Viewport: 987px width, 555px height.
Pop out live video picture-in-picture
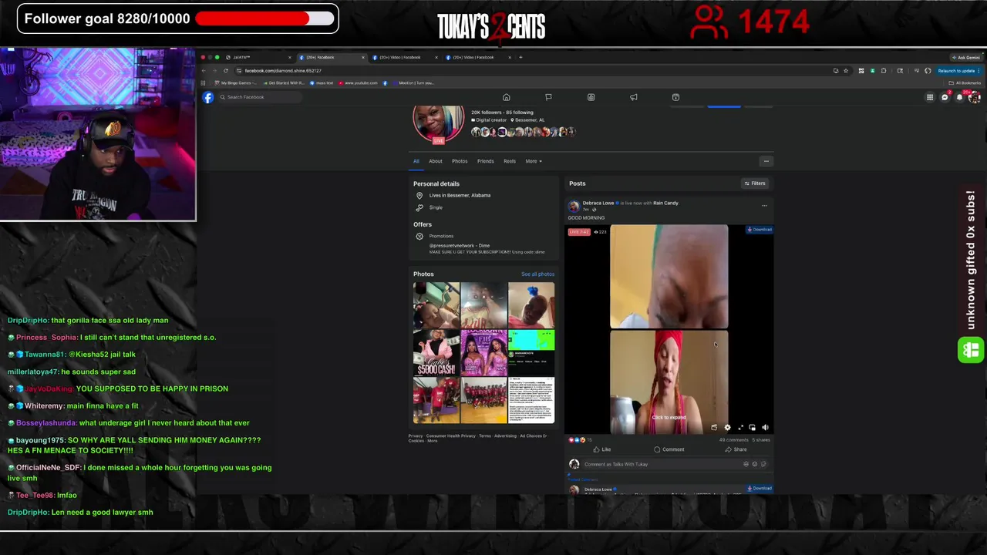[753, 427]
